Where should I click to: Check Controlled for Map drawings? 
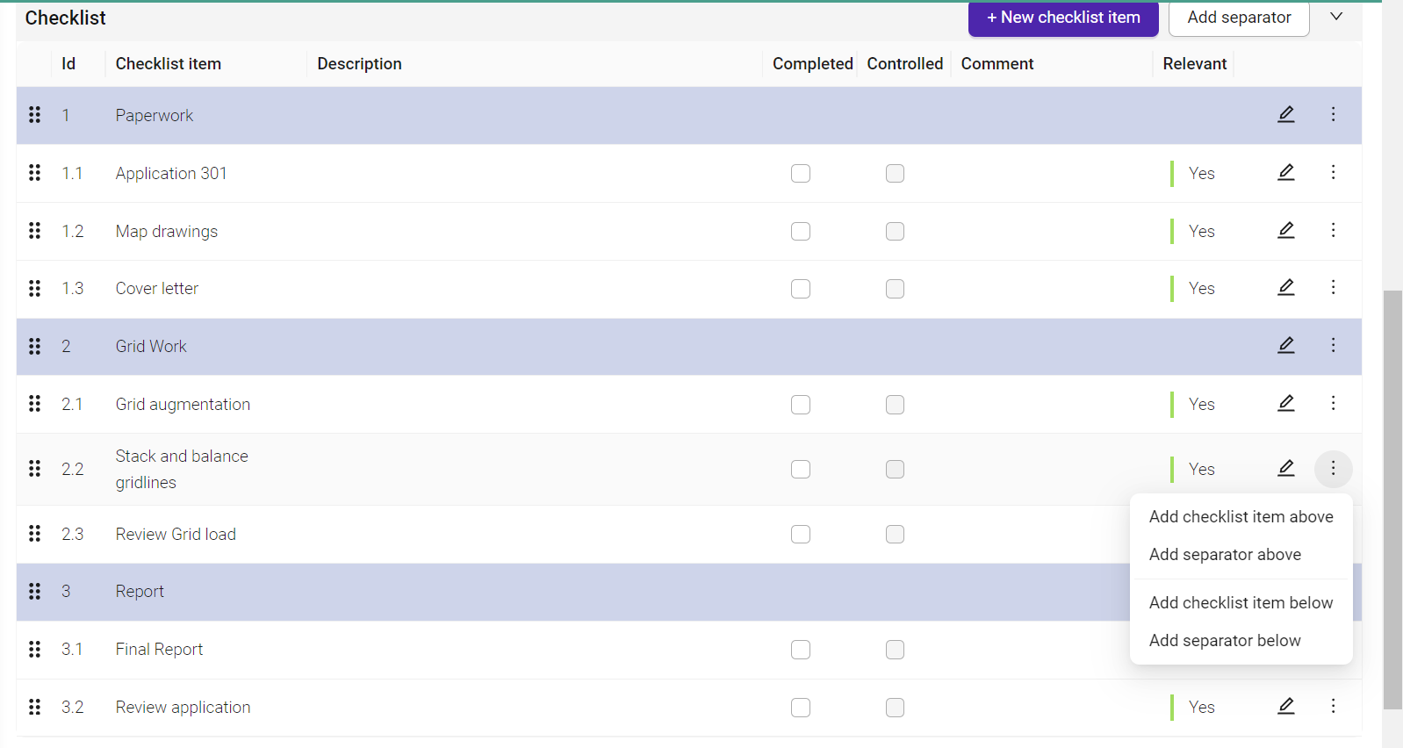[895, 231]
